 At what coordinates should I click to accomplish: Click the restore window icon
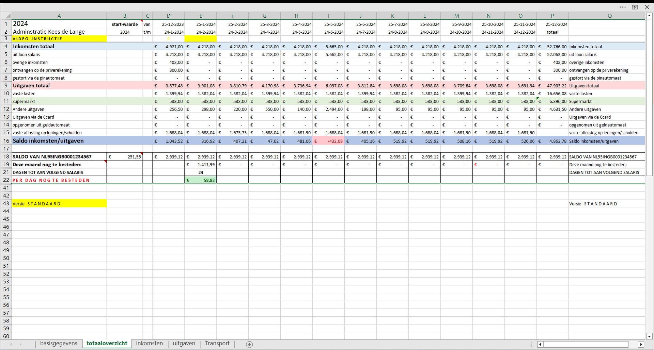click(635, 7)
